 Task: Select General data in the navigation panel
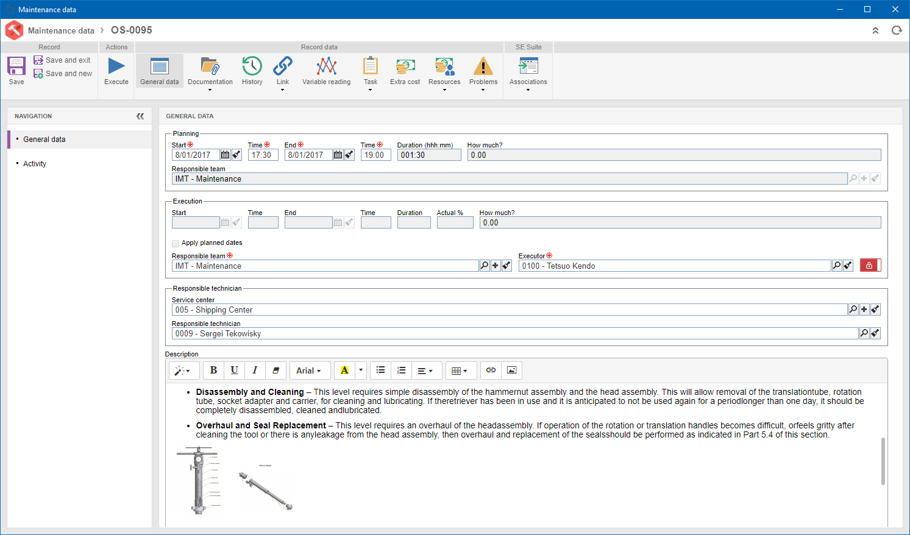click(44, 140)
